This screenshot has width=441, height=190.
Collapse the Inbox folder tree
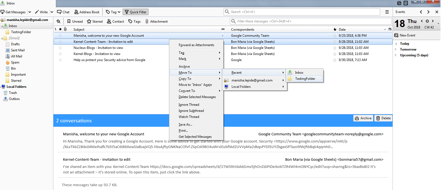(x=2, y=26)
